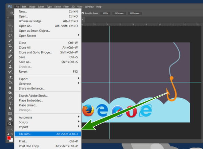Open the Help menu
The width and height of the screenshot is (203, 149).
tap(99, 7)
